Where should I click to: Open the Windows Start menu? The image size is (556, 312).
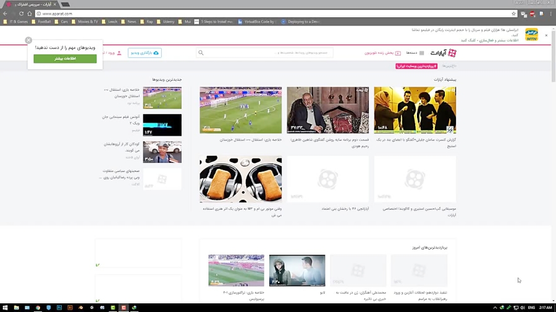click(x=6, y=307)
